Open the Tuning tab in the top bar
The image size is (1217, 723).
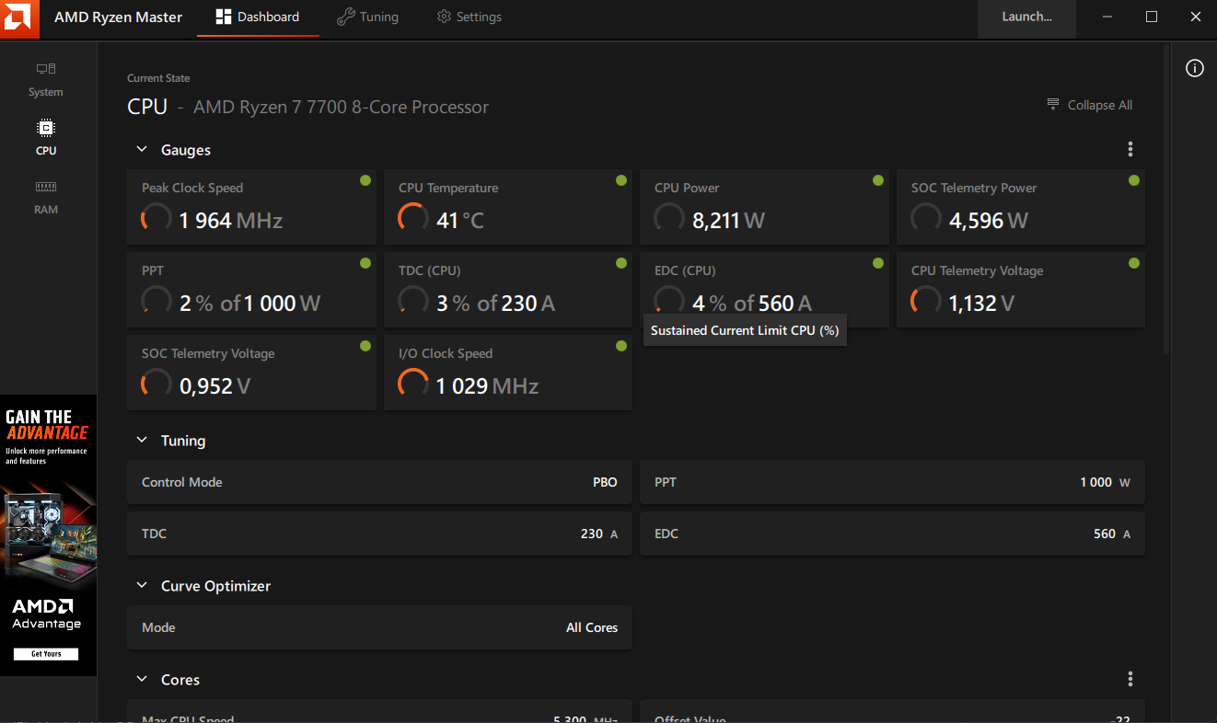point(367,17)
